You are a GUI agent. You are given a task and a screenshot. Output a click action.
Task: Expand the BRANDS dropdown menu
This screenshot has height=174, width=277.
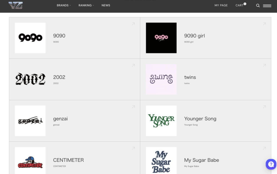pyautogui.click(x=64, y=5)
